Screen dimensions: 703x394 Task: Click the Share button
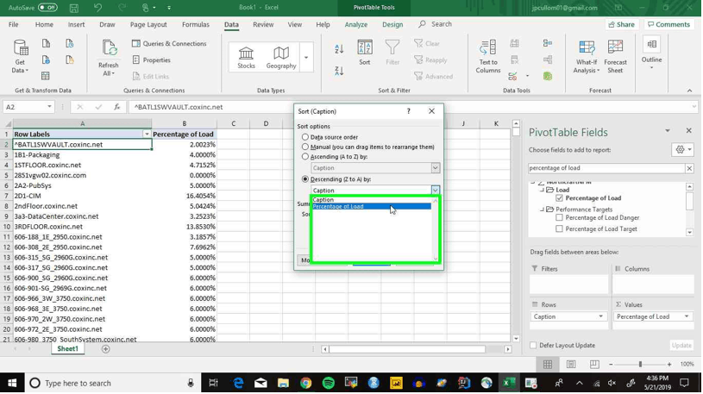pyautogui.click(x=621, y=25)
